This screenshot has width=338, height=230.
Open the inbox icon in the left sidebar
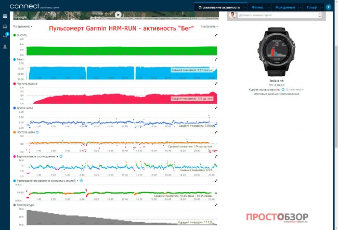pos(5,26)
